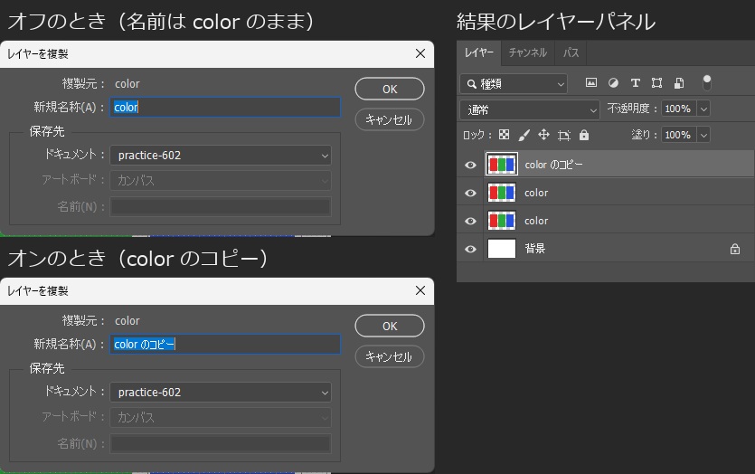This screenshot has height=474, width=755.
Task: Click the color のコピー layer name
Action: [x=553, y=165]
